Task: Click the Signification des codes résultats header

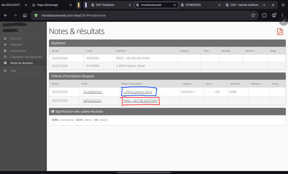Action: pyautogui.click(x=167, y=112)
